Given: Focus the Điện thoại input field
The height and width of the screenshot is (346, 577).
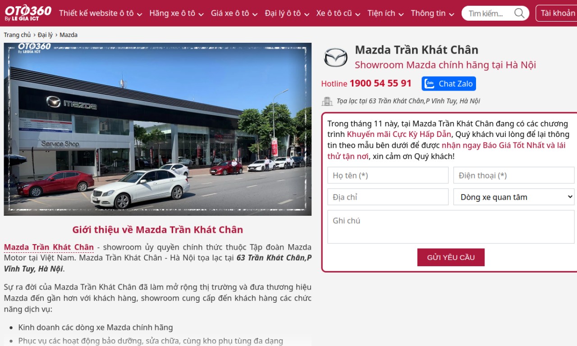Looking at the screenshot, I should [x=514, y=175].
